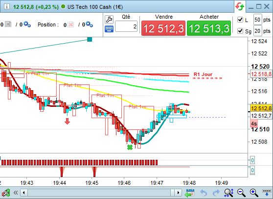Click the 12 524 price axis label

click(259, 41)
